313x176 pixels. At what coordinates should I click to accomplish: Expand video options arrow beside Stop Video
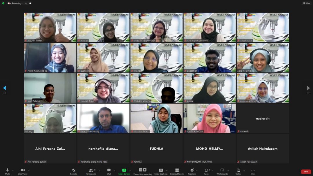(x=28, y=170)
